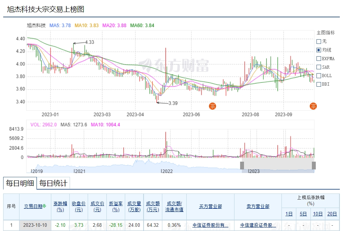Click the orange 宗 marker at chart's right edge
This screenshot has height=231, width=343.
[313, 106]
